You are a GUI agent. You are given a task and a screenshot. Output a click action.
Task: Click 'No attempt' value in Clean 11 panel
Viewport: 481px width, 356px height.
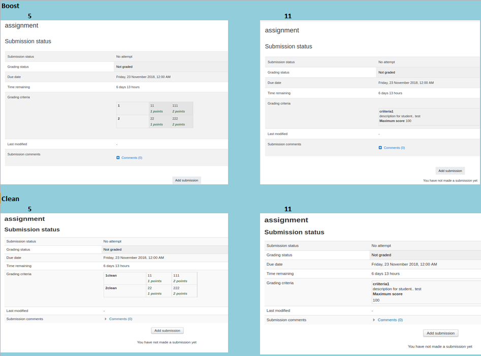click(381, 246)
